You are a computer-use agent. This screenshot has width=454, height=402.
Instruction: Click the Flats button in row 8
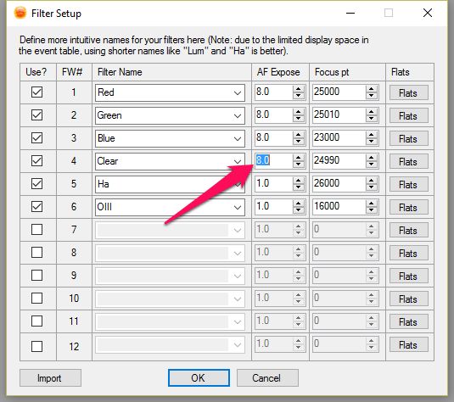408,253
